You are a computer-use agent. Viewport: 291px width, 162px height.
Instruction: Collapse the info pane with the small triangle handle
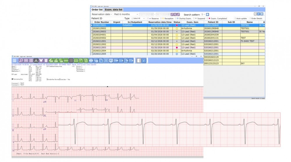[107, 86]
